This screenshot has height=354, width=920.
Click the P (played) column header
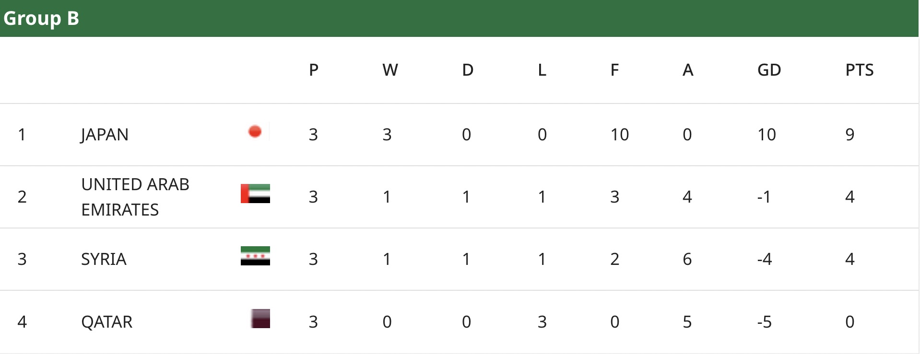point(314,70)
